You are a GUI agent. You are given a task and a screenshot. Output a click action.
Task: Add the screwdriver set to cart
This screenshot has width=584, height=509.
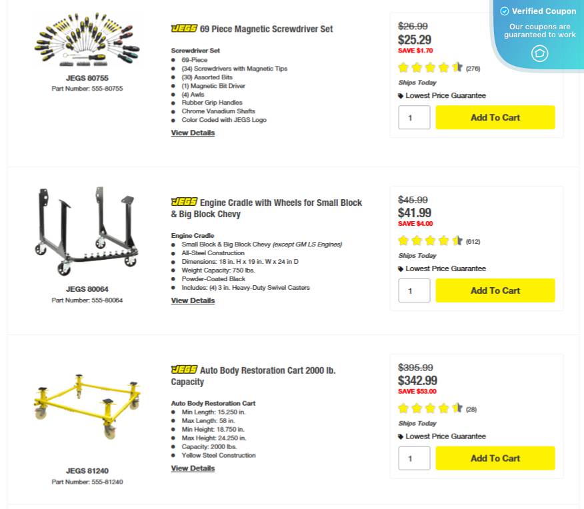coord(495,117)
